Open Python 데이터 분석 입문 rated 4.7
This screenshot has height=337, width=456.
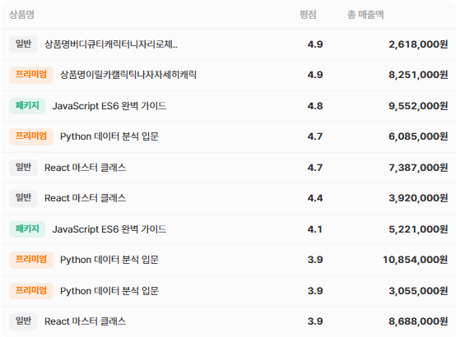tap(109, 136)
